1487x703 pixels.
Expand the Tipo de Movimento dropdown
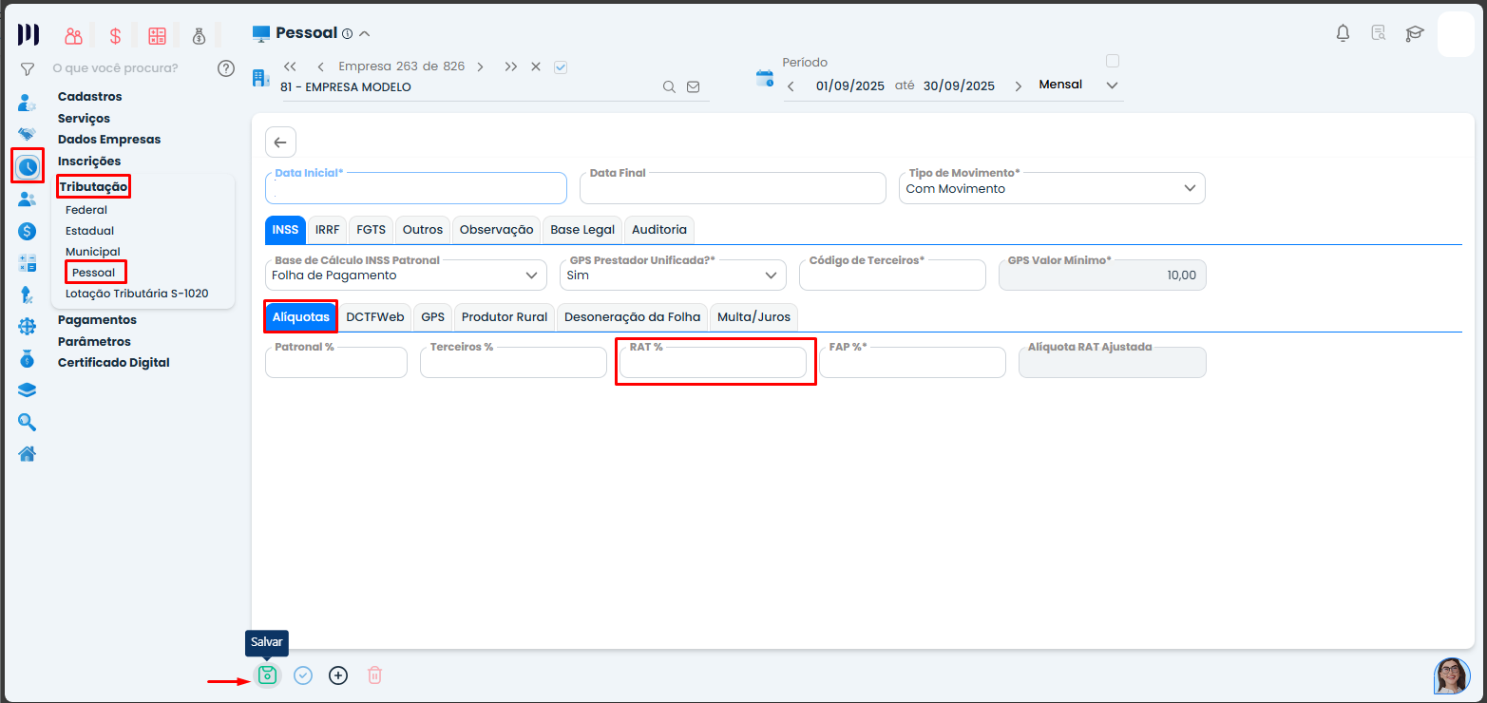point(1190,188)
